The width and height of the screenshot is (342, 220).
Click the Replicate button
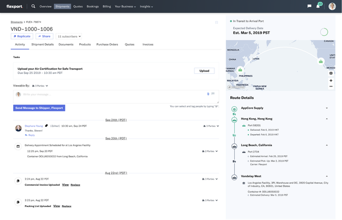click(x=22, y=36)
